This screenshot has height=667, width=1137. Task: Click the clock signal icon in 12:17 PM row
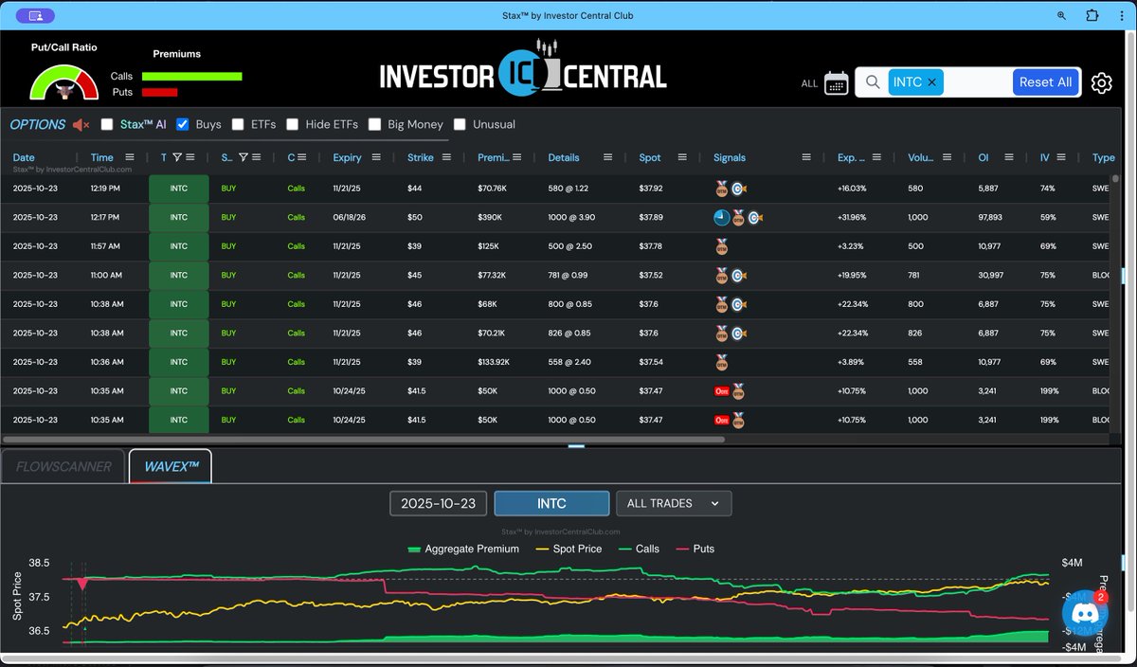tap(721, 217)
